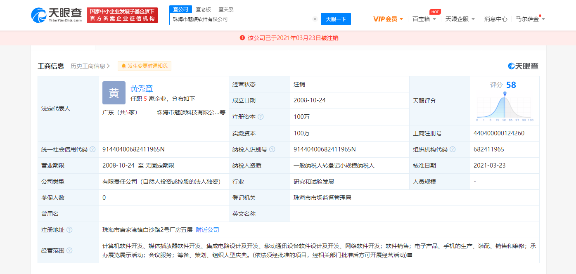Open help tooltip icon next to 注册资本
Image resolution: width=576 pixels, height=274 pixels.
click(x=261, y=117)
